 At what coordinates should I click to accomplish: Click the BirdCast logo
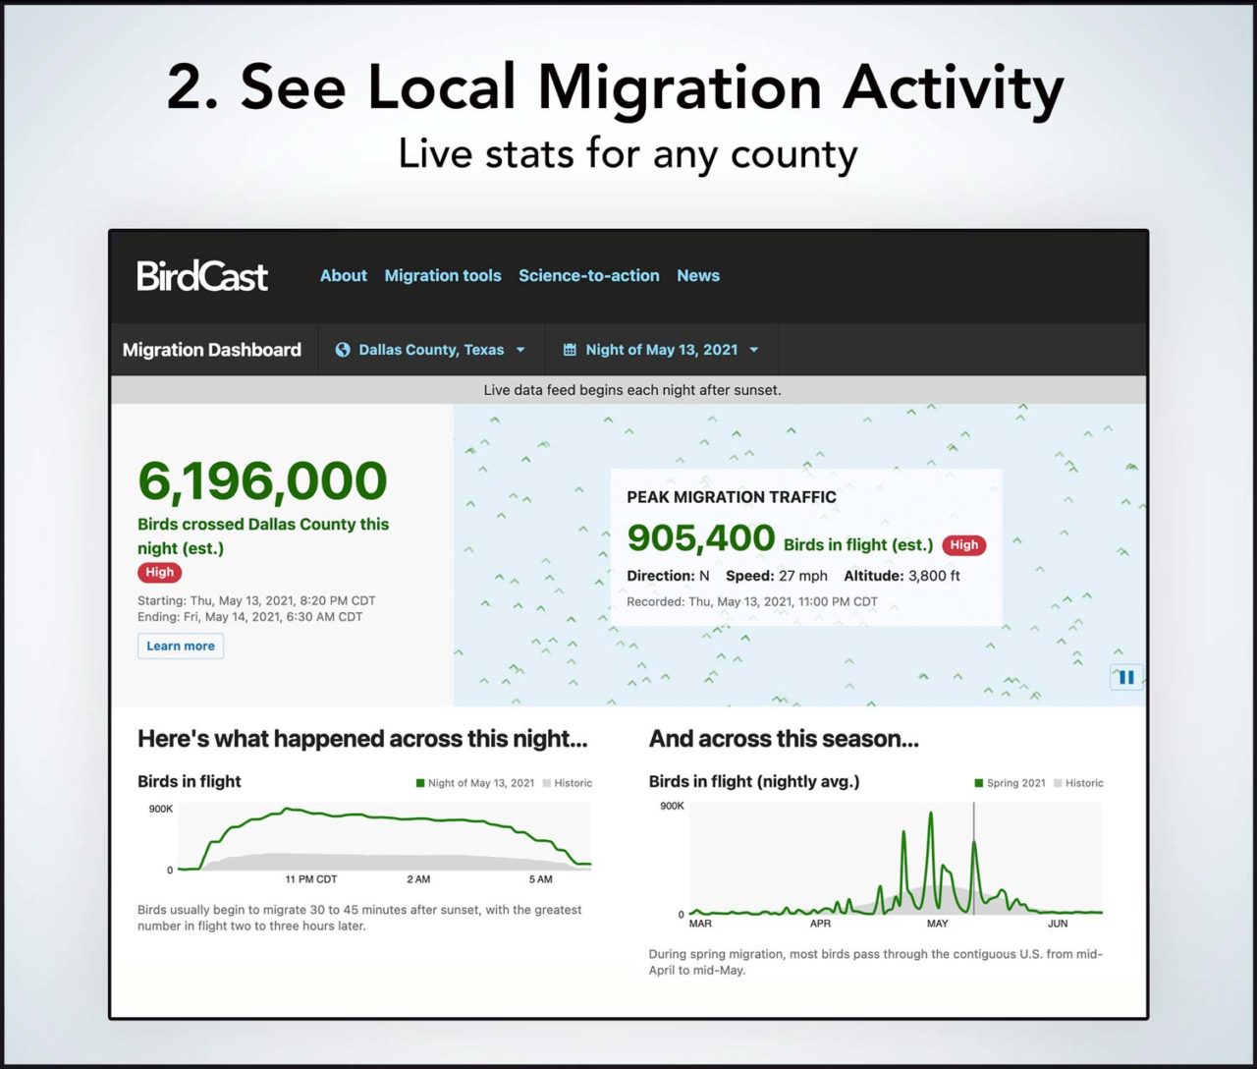pyautogui.click(x=200, y=276)
